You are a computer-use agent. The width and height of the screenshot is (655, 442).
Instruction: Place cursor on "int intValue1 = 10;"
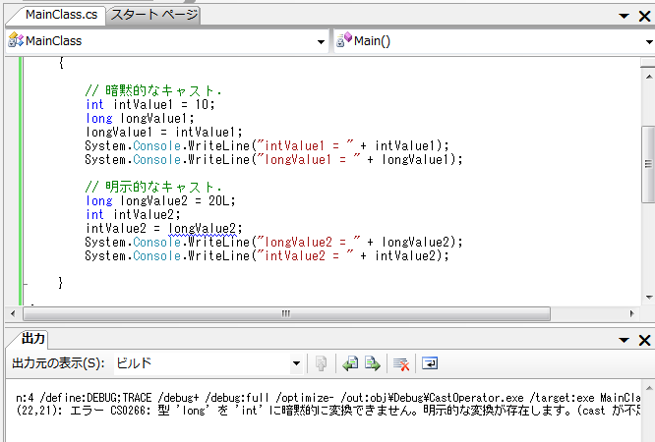pyautogui.click(x=149, y=104)
